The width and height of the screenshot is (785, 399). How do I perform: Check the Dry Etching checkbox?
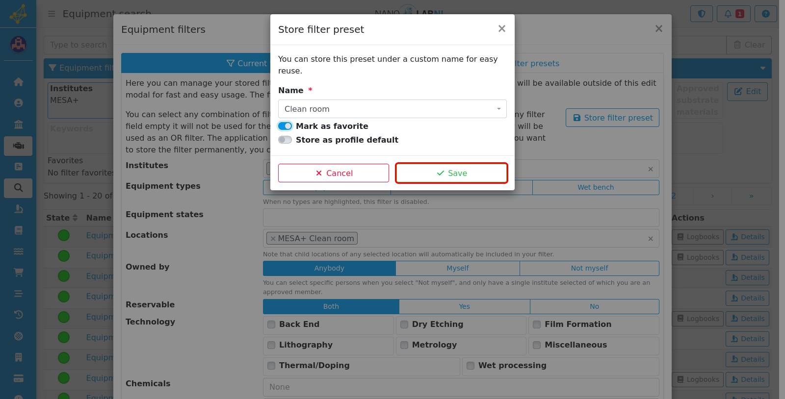[404, 324]
